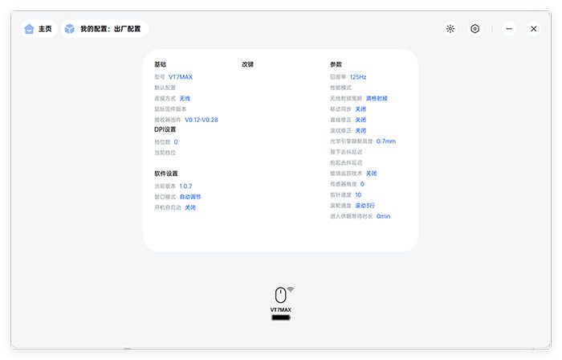
Task: Click the 指针速度 value 10
Action: click(x=358, y=194)
